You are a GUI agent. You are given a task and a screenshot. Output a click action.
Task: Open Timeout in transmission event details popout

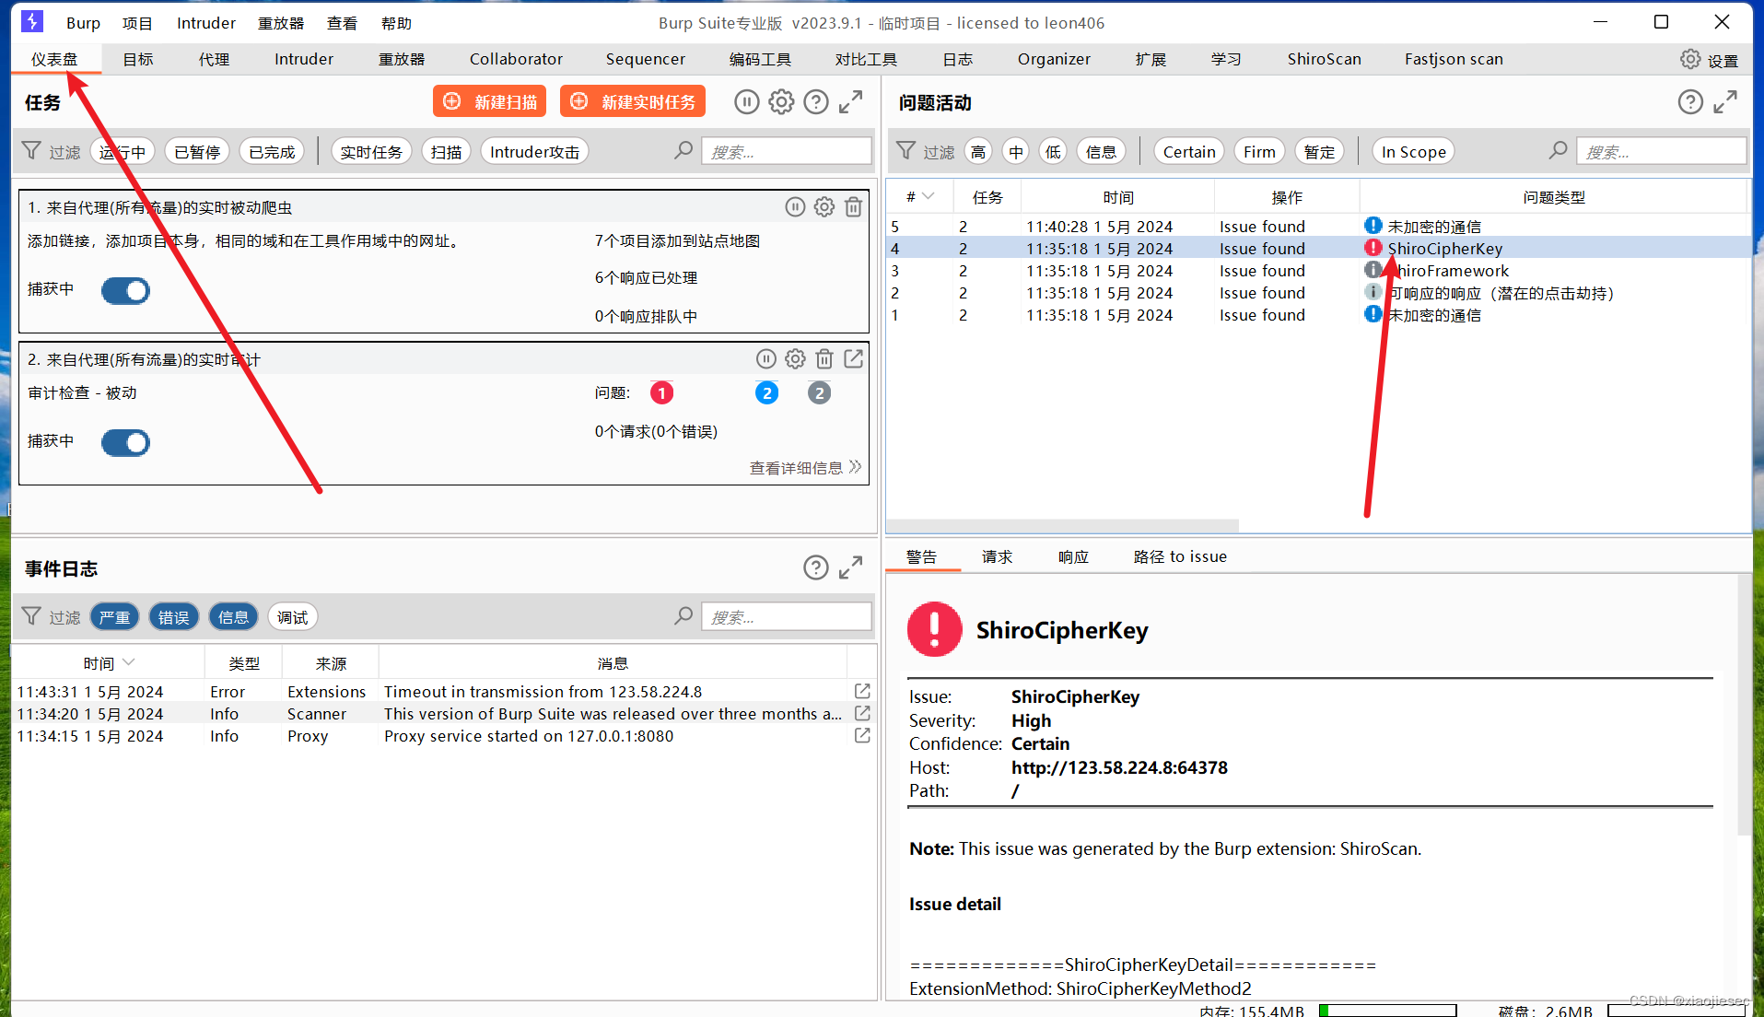(862, 691)
